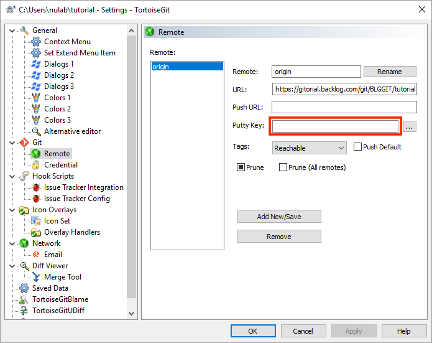Click the Merge Tool fork icon

[x=36, y=277]
